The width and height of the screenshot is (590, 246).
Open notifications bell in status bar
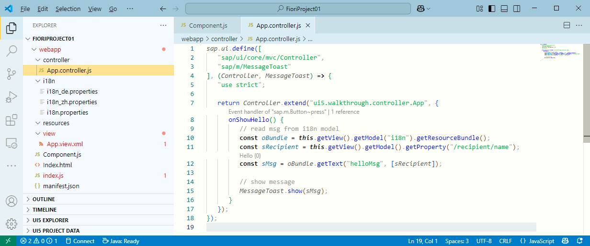[580, 241]
